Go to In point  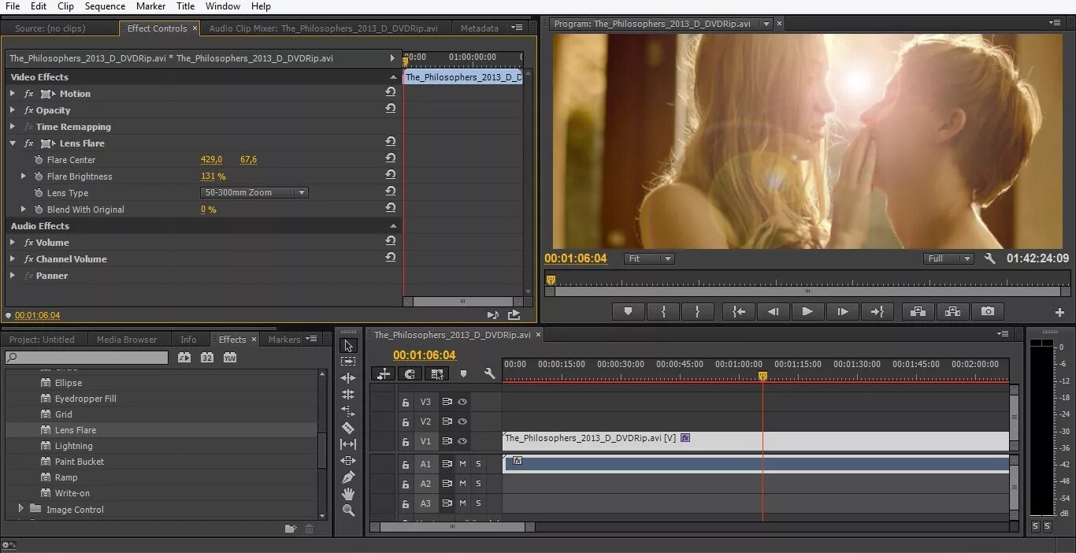738,312
